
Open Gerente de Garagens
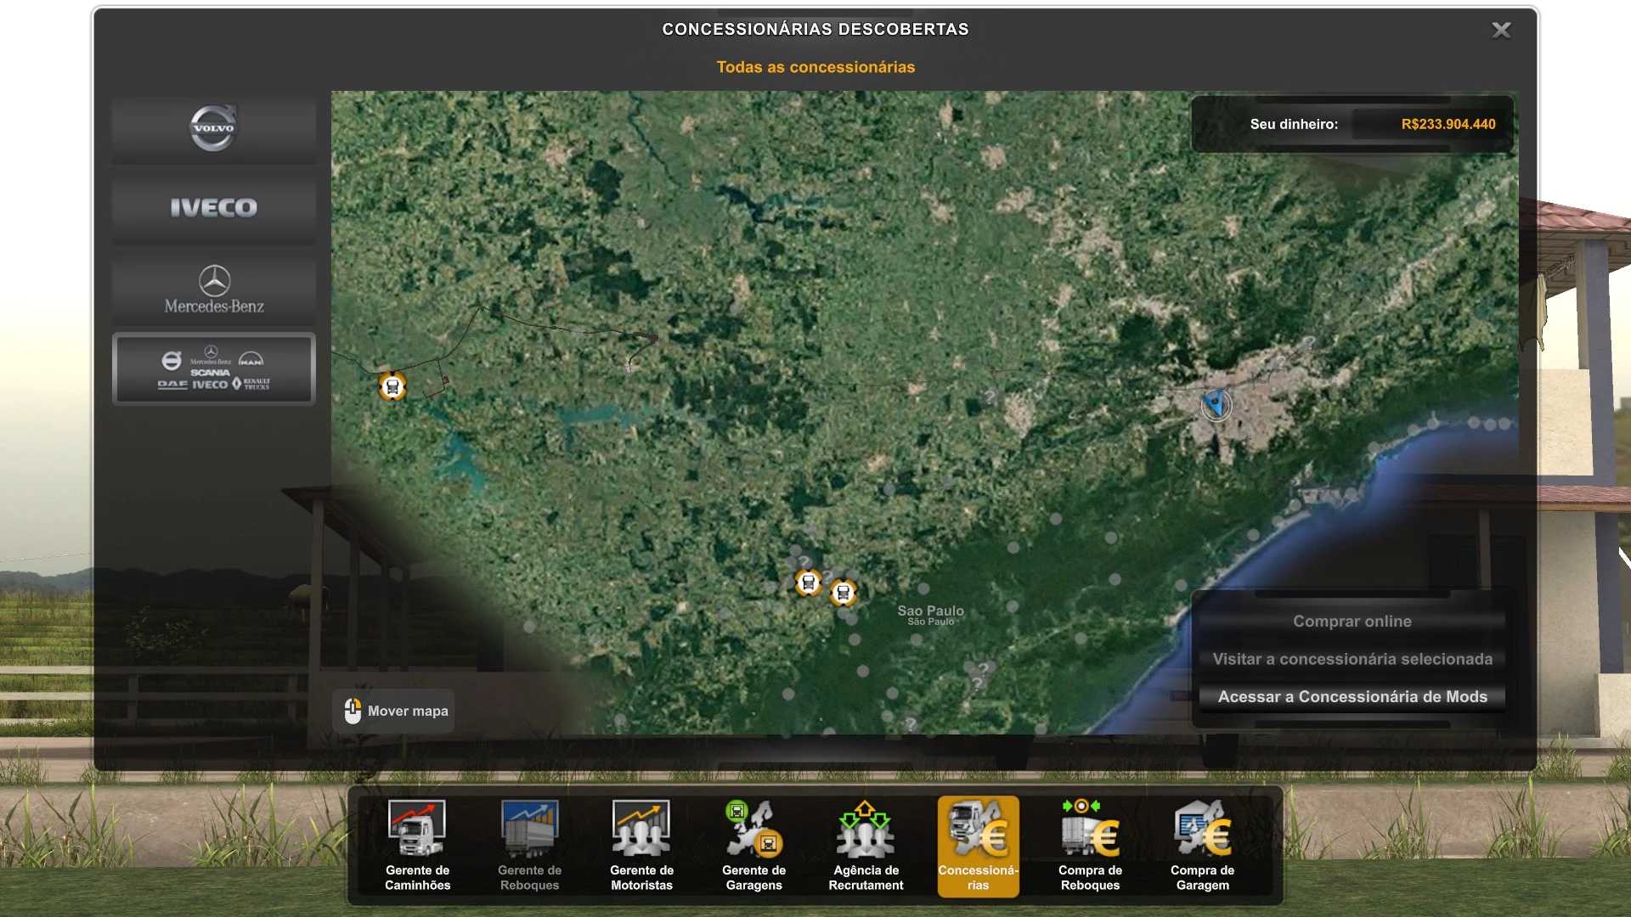tap(753, 846)
